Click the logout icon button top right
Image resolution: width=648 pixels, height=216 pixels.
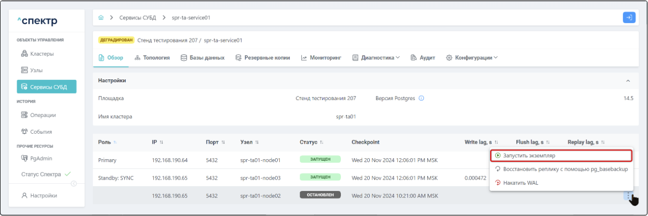(x=629, y=18)
